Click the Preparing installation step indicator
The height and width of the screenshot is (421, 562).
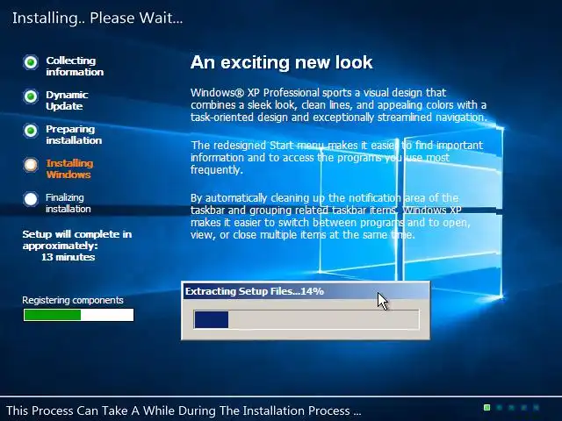click(31, 131)
